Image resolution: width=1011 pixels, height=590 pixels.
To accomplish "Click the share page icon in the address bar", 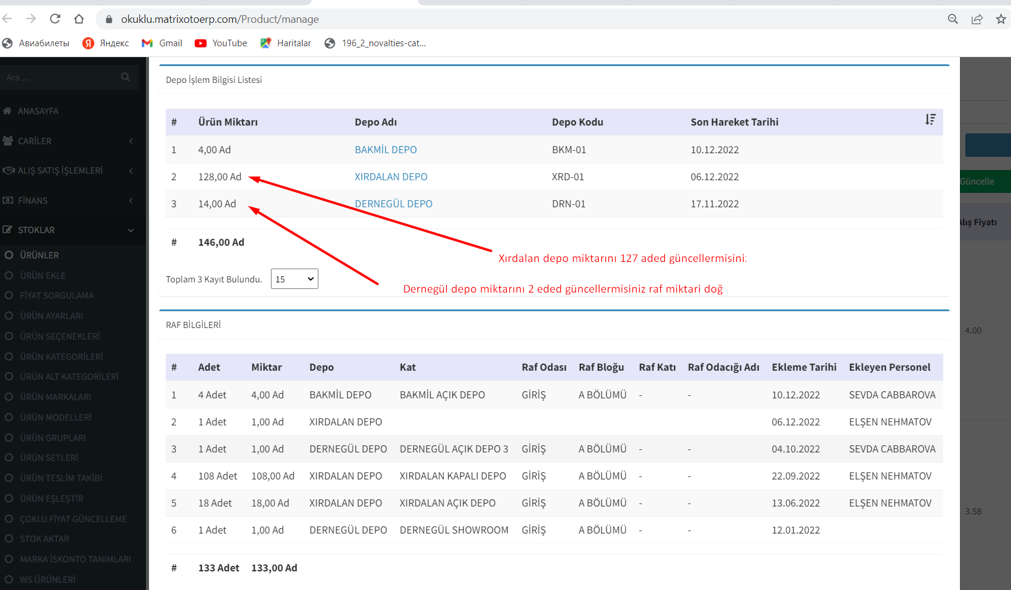I will (977, 19).
